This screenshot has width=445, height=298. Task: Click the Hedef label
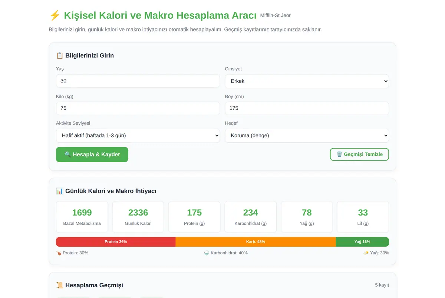click(x=231, y=123)
